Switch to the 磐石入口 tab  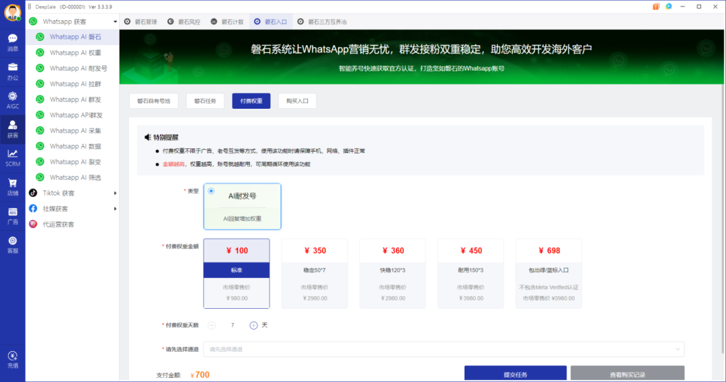point(271,21)
